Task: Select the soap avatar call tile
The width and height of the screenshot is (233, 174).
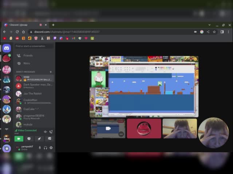Action: coord(144,128)
